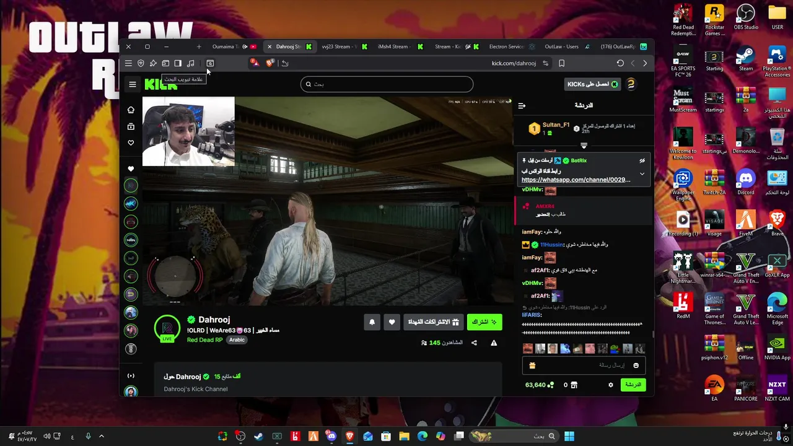Expand the gifted subs leaderboard handle
The image size is (793, 446).
[584, 146]
